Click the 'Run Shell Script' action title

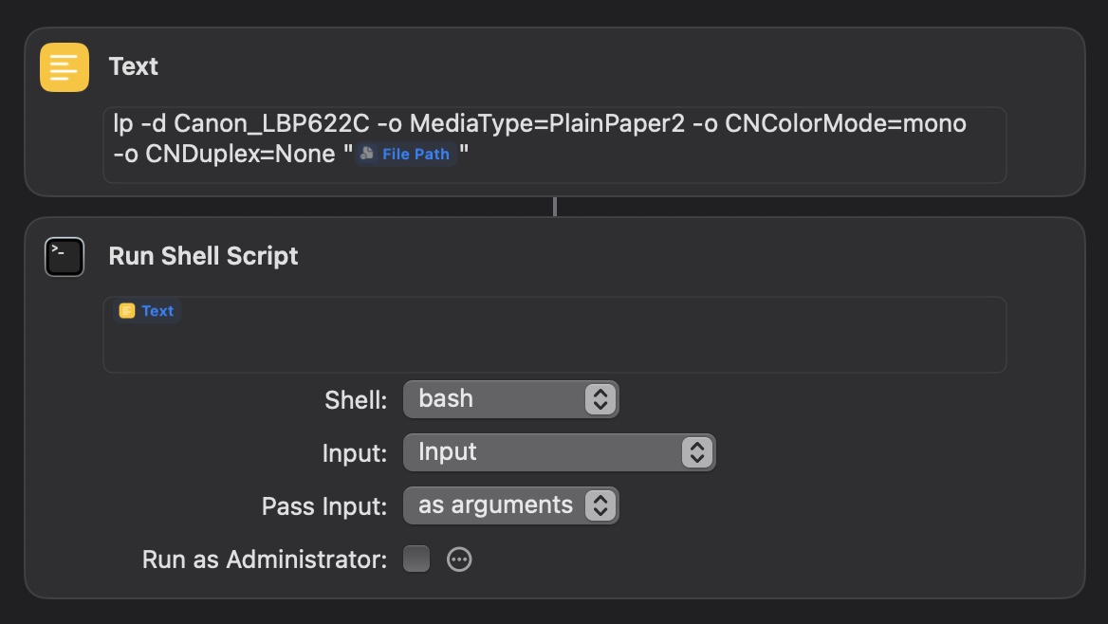[x=204, y=256]
